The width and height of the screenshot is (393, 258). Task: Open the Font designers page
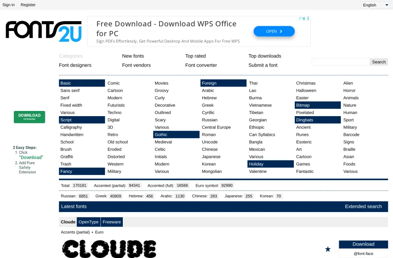(x=75, y=65)
